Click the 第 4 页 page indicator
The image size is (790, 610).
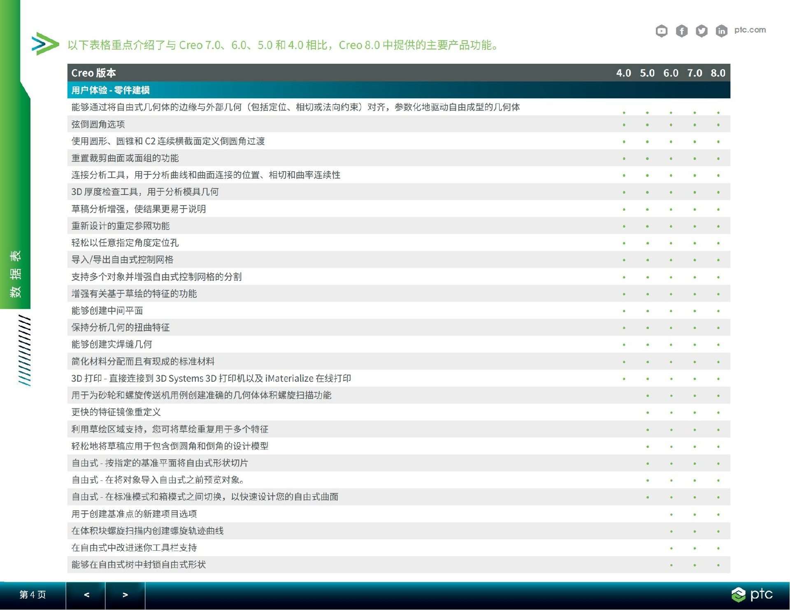pyautogui.click(x=33, y=595)
